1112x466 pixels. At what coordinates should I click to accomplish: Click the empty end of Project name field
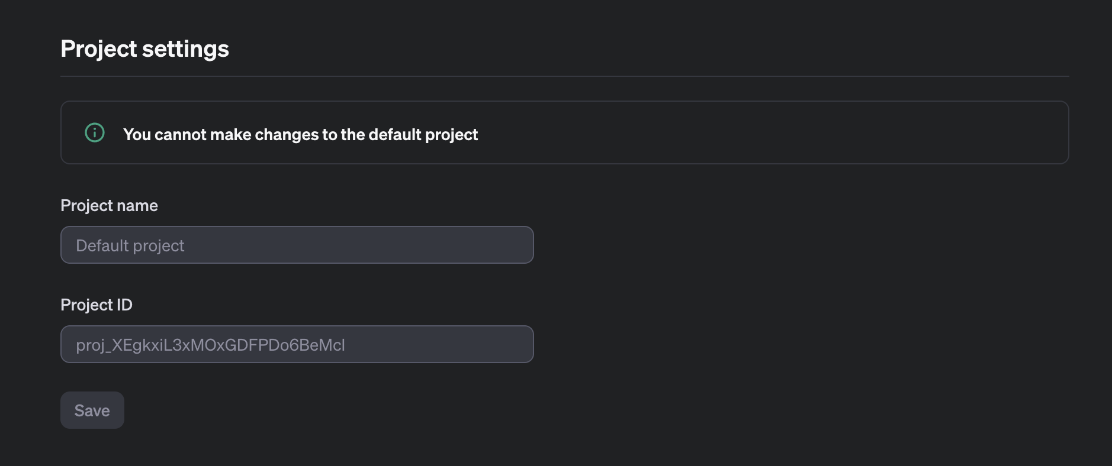(414, 245)
